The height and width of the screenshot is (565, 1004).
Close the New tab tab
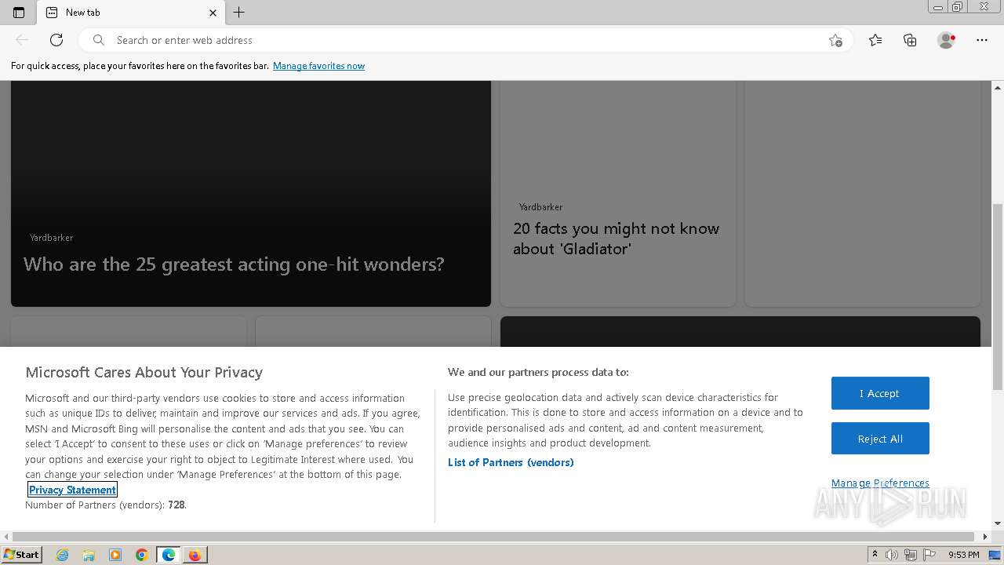[213, 13]
